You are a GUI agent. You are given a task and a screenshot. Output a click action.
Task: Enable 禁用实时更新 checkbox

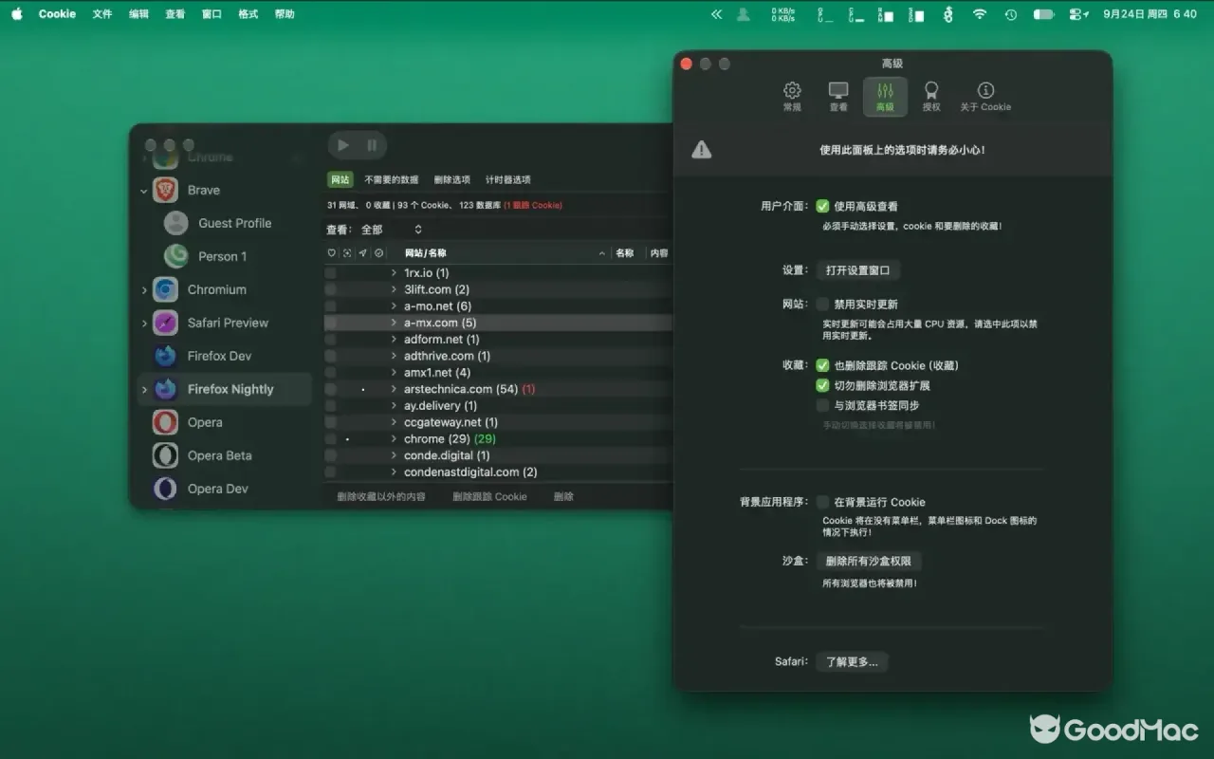tap(822, 305)
